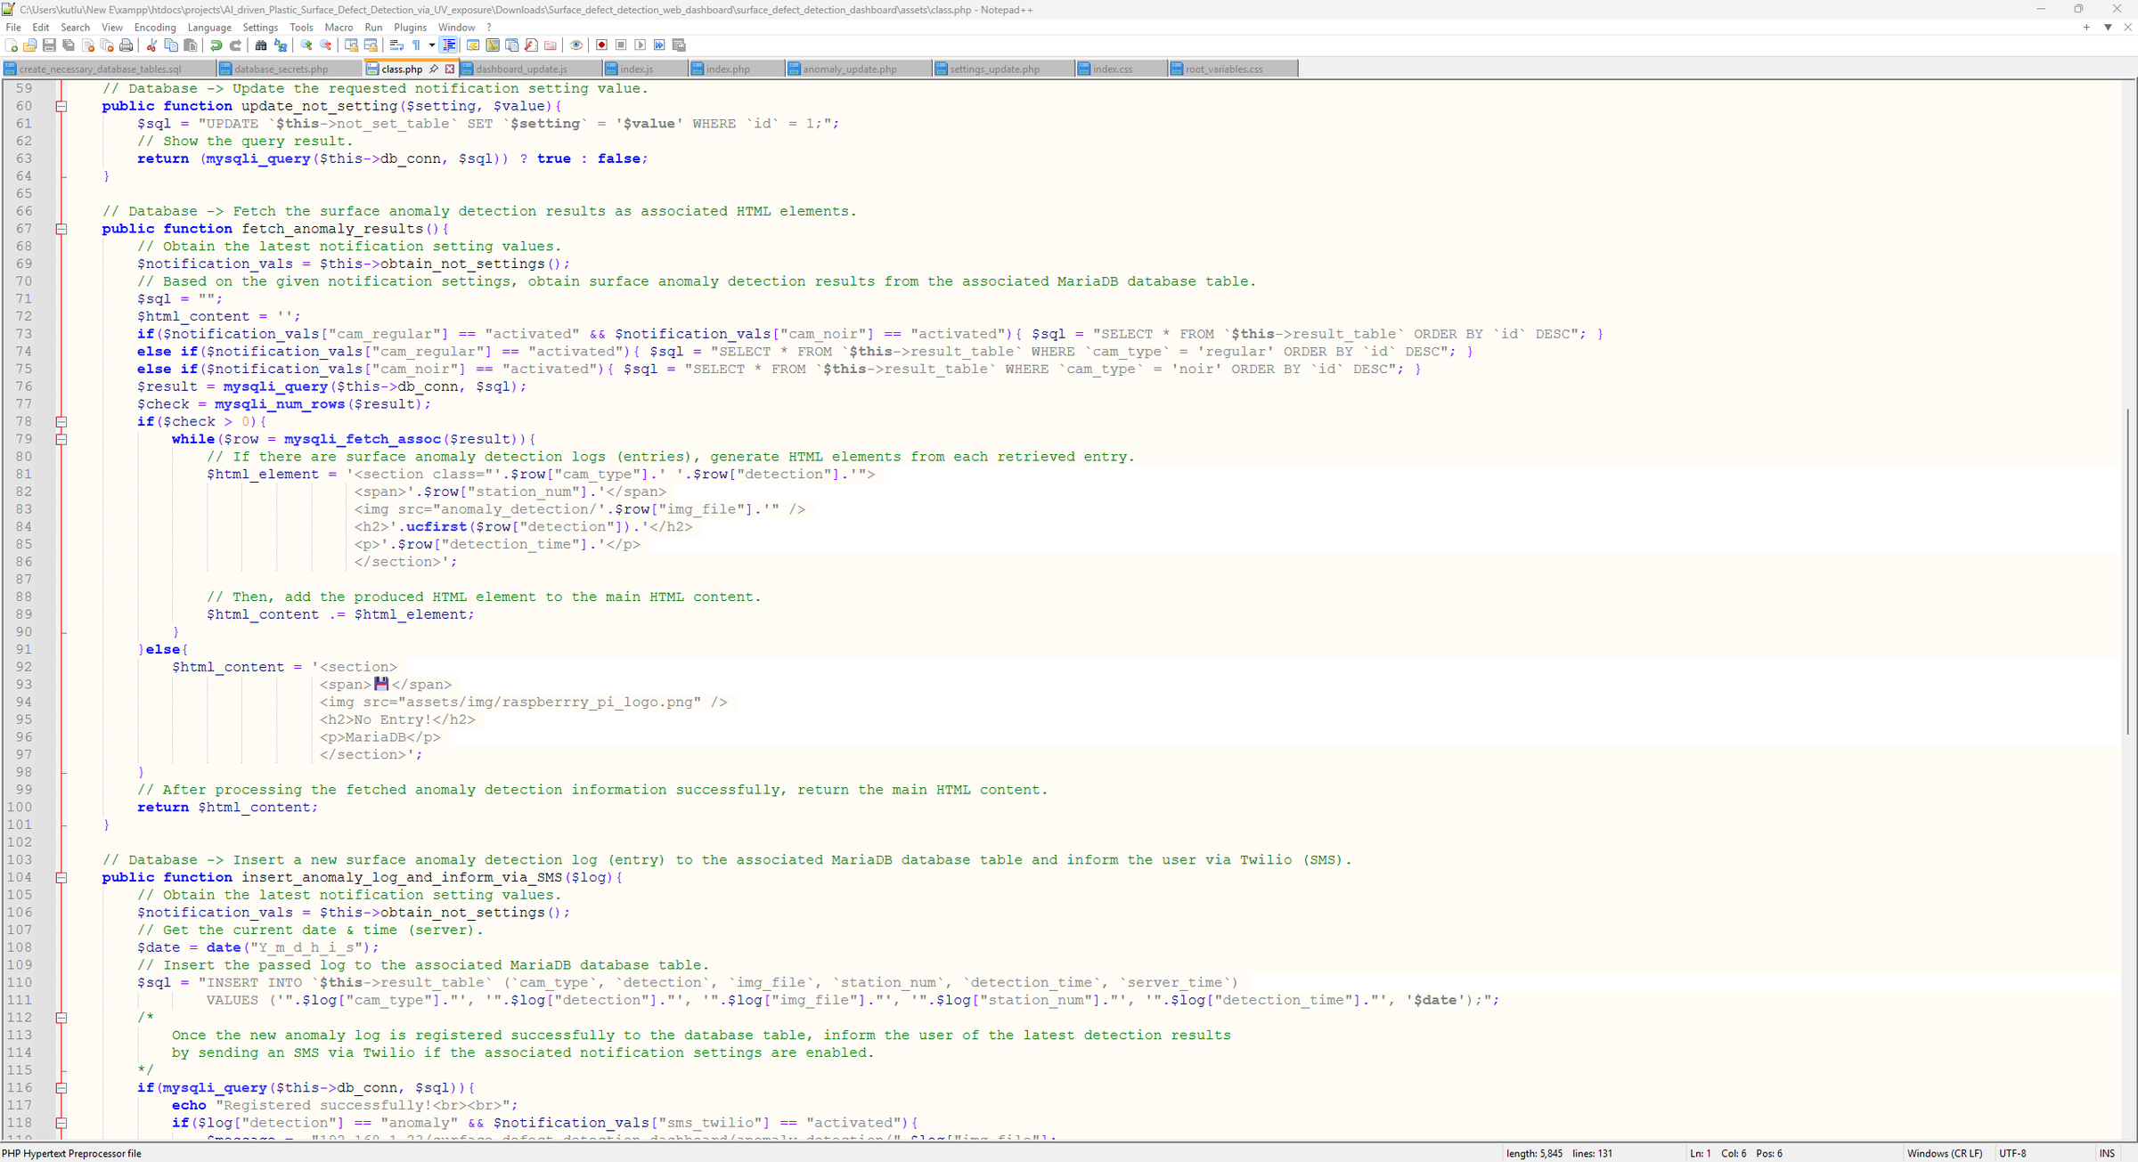Open dropdown arrow next to pilcrow icon

coord(432,45)
